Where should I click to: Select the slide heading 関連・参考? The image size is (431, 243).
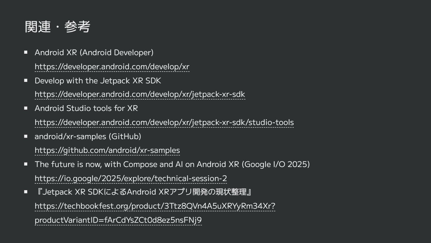click(x=57, y=27)
